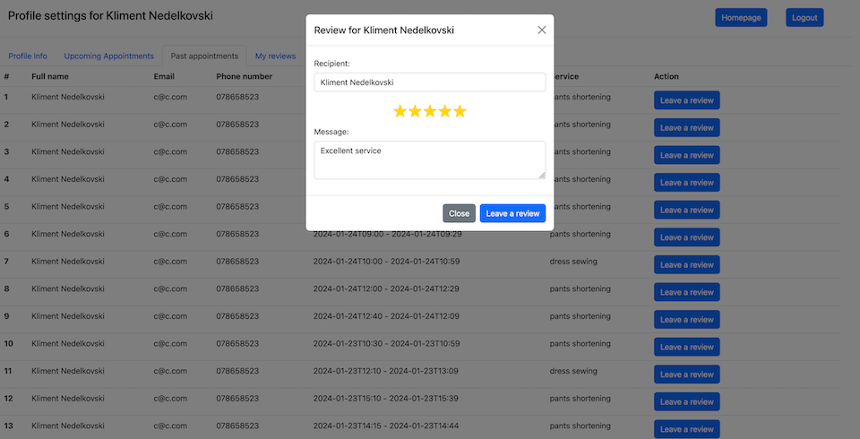Image resolution: width=860 pixels, height=439 pixels.
Task: Select the Past appointments tab
Action: 204,56
